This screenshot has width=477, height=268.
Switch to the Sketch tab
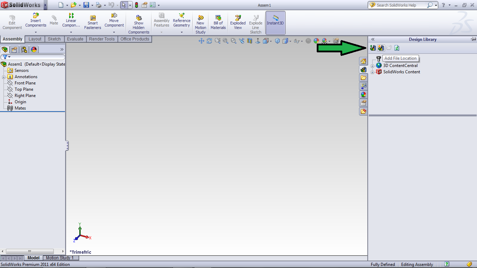[x=54, y=39]
